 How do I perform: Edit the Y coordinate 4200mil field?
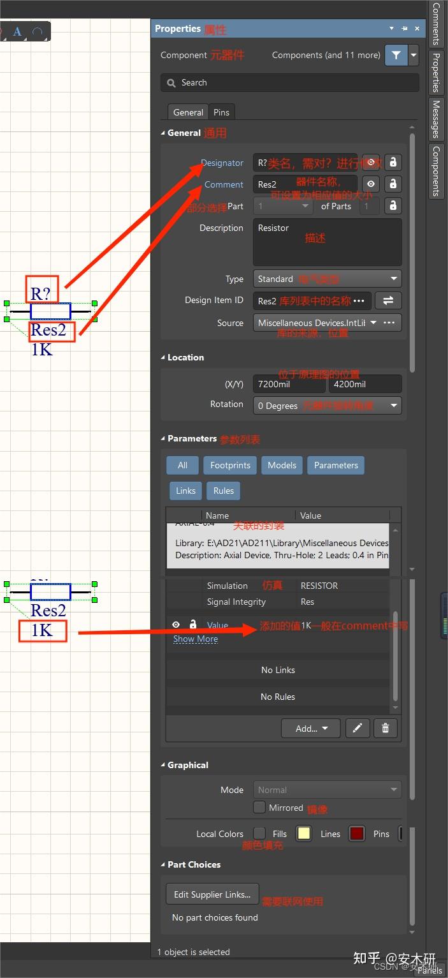tap(365, 384)
